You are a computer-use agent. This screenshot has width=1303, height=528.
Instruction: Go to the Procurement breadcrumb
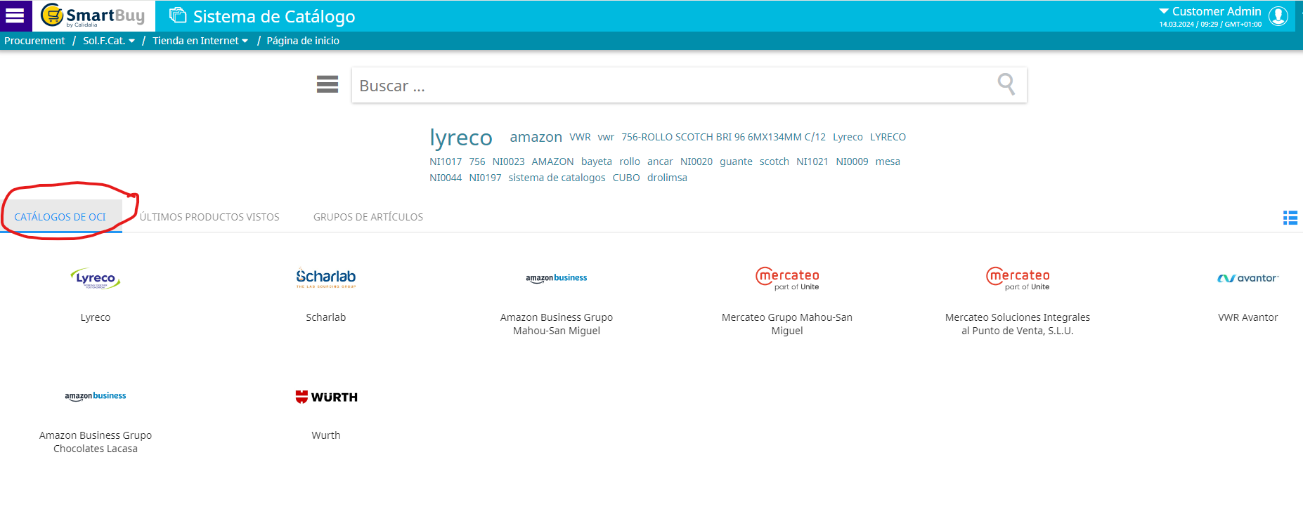34,41
